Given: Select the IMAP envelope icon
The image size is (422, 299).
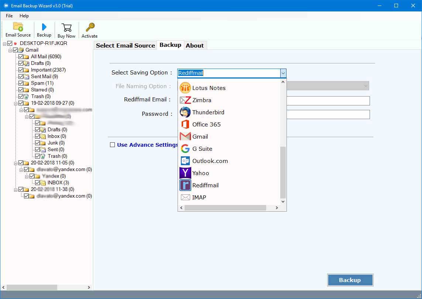Looking at the screenshot, I should tap(185, 198).
